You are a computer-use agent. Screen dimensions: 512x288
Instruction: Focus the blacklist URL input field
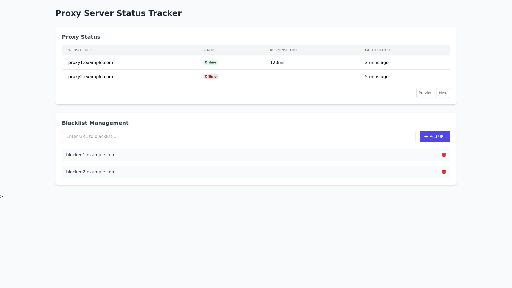pos(238,137)
